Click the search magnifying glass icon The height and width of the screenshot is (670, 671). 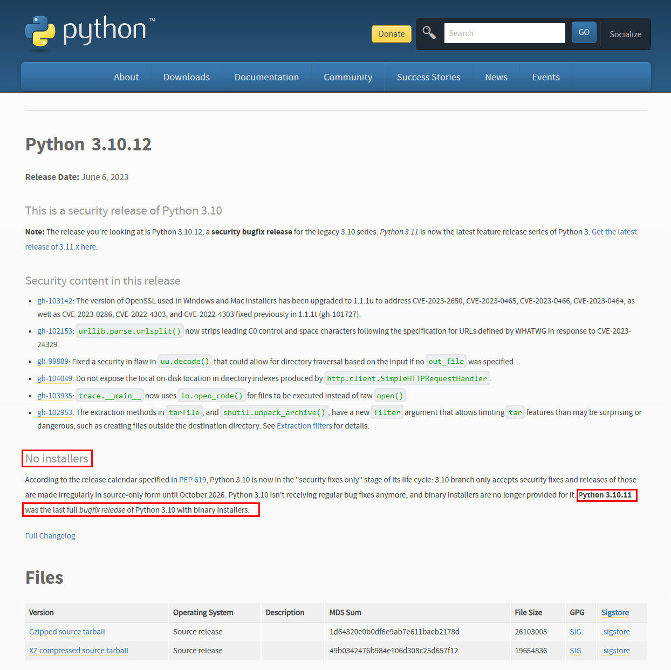point(429,32)
